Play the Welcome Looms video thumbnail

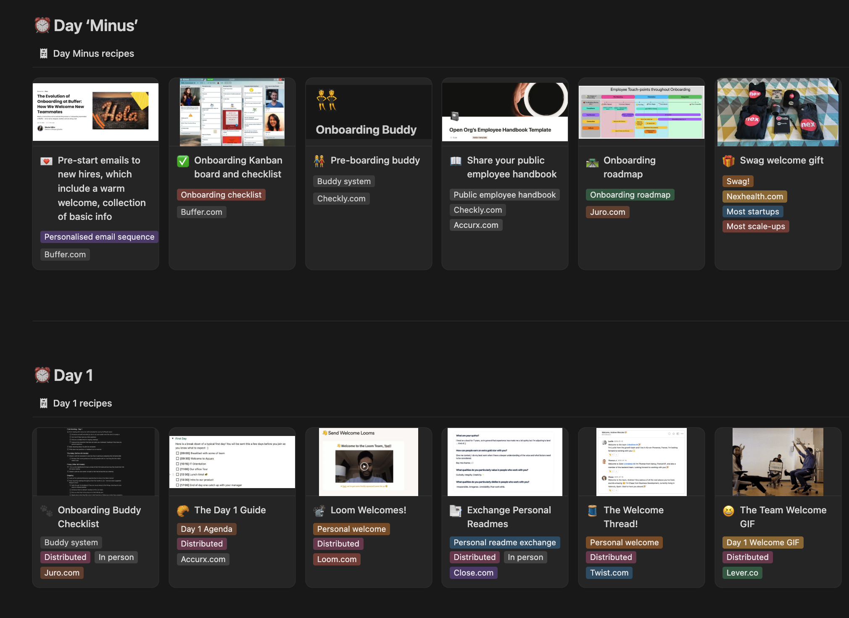pyautogui.click(x=364, y=466)
